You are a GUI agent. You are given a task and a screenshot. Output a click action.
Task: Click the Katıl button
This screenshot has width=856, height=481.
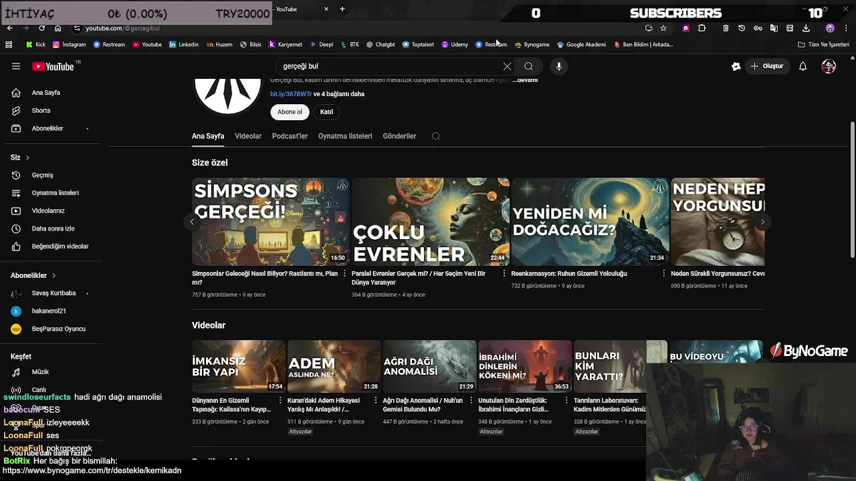click(326, 112)
